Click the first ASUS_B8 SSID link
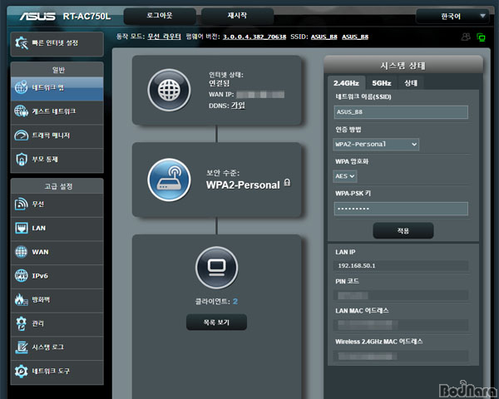The height and width of the screenshot is (399, 499). tap(324, 37)
